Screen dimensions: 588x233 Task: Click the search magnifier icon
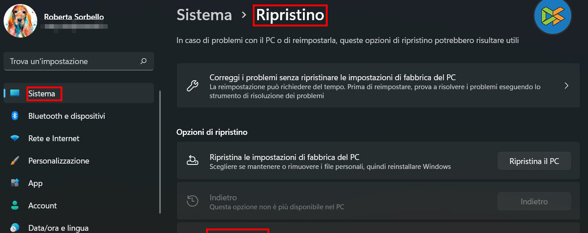[144, 61]
